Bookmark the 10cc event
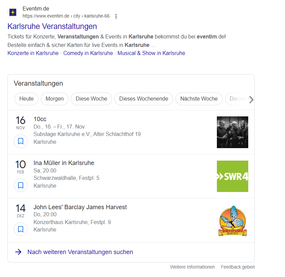 (x=21, y=141)
